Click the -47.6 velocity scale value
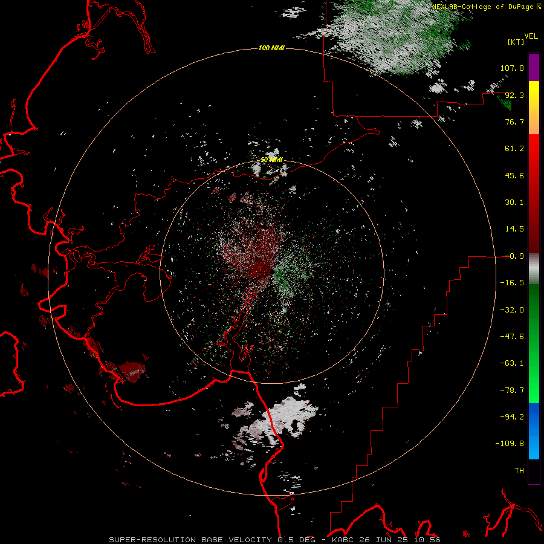This screenshot has width=544, height=544. tap(512, 337)
